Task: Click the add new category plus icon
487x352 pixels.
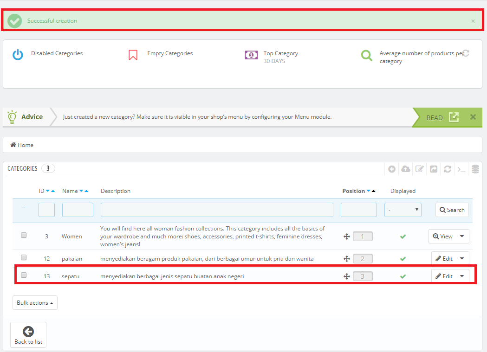Action: [x=392, y=169]
